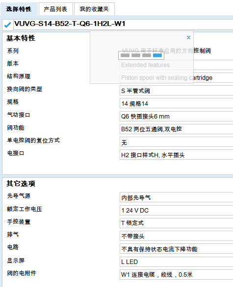
Task: Open the 阀的电附件 dropdown showing W1 连接电缆
Action: pyautogui.click(x=177, y=274)
